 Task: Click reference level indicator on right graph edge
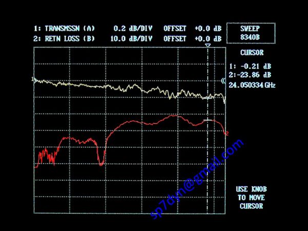pyautogui.click(x=223, y=81)
